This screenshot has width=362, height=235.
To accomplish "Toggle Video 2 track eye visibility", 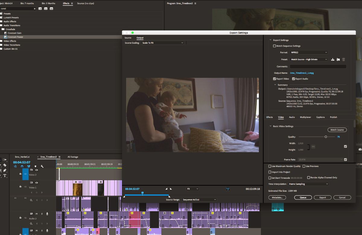I will click(x=37, y=170).
